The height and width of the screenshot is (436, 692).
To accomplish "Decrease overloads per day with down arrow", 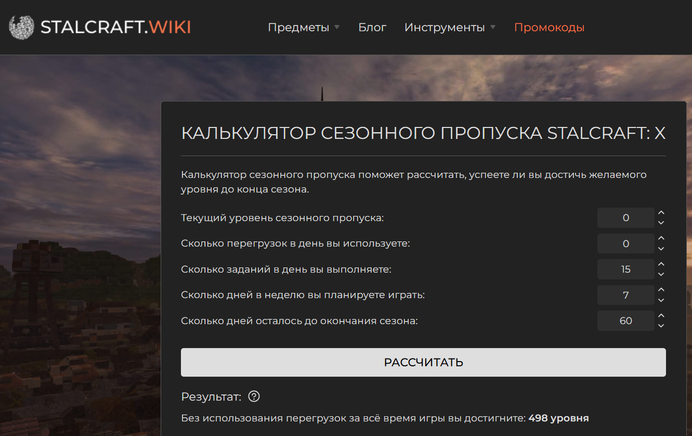I will click(661, 249).
